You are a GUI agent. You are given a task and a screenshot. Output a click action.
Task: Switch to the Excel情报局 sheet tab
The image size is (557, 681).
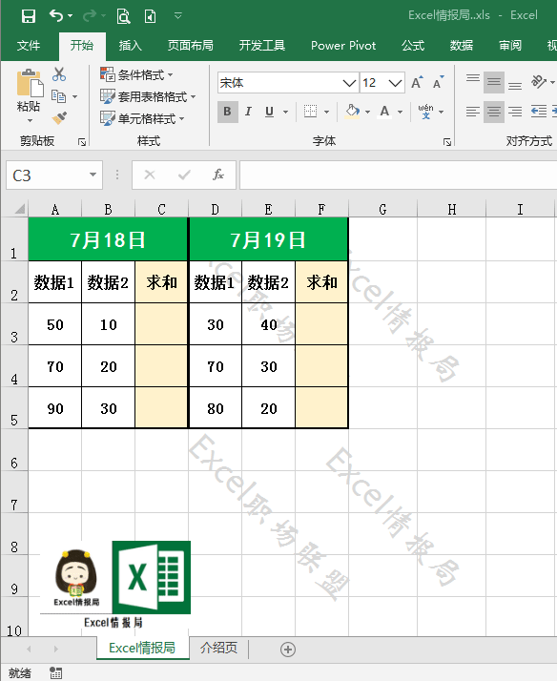142,648
